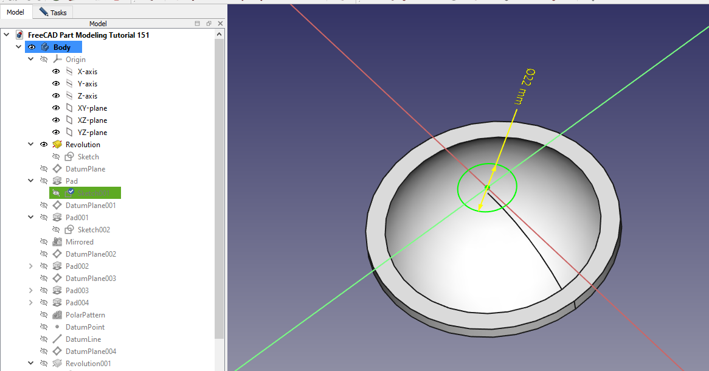The image size is (709, 371).
Task: Select the DatumLine icon in tree
Action: click(x=57, y=339)
